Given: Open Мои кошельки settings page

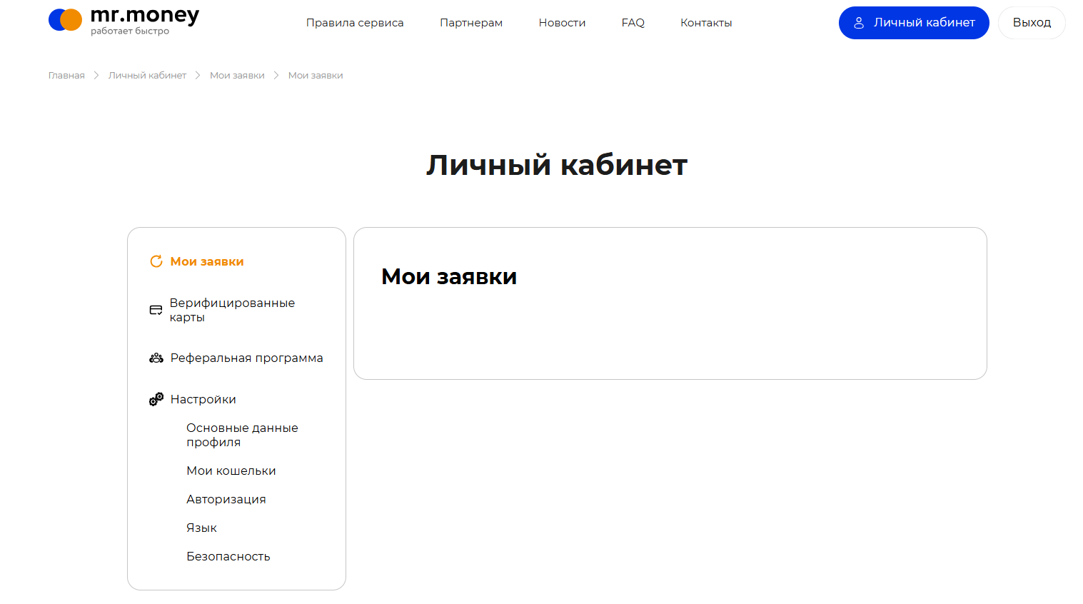Looking at the screenshot, I should (x=231, y=470).
